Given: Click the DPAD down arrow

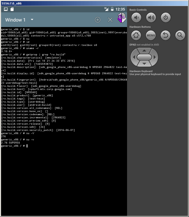Looking at the screenshot, I should (144, 64).
